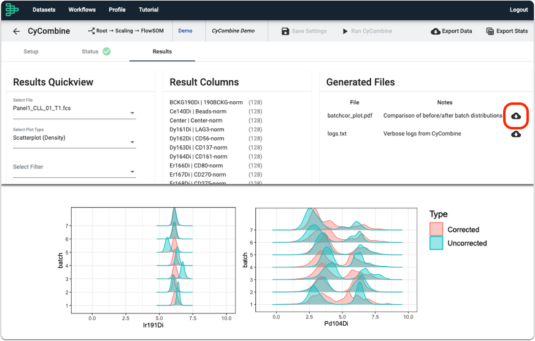The width and height of the screenshot is (535, 341).
Task: Open the Datasets menu item
Action: [x=44, y=10]
